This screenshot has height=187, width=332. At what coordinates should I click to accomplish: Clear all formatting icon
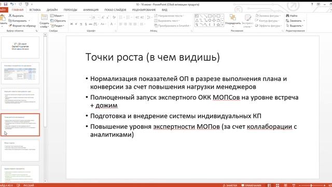pyautogui.click(x=114, y=17)
